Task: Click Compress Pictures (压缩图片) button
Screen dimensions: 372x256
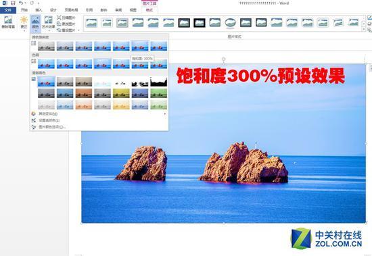Action: [x=66, y=18]
